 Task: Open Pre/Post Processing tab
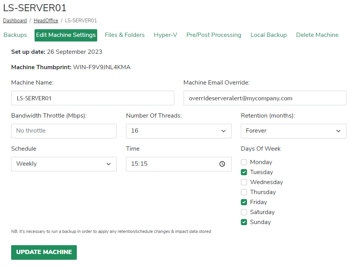214,35
